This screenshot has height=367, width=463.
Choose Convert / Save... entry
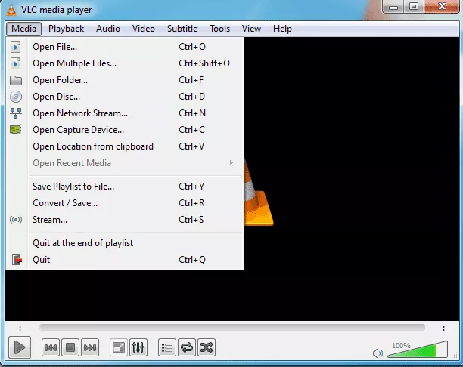pos(125,203)
